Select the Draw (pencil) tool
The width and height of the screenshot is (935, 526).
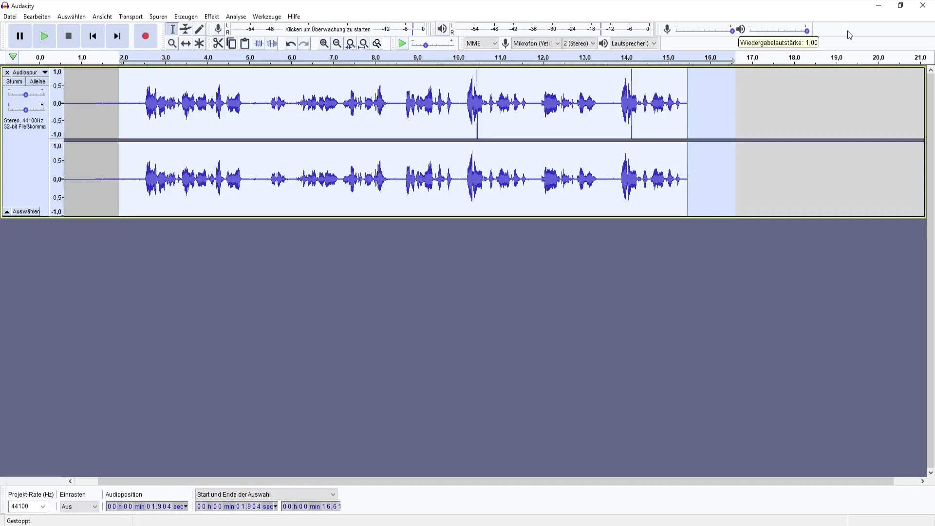199,29
